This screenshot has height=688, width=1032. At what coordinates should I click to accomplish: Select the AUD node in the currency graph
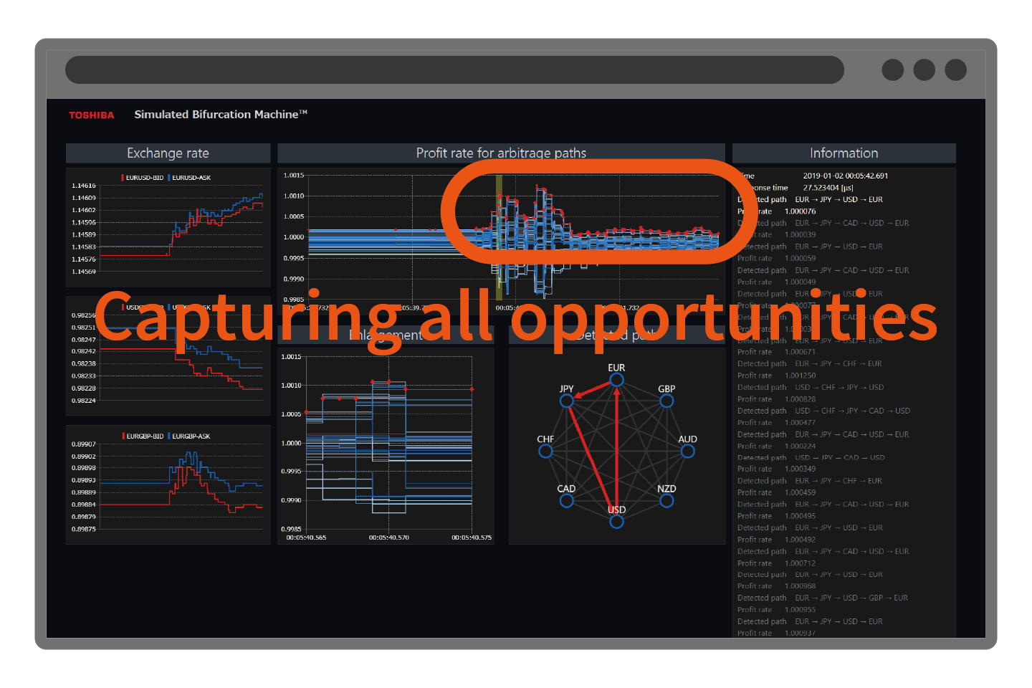(688, 451)
